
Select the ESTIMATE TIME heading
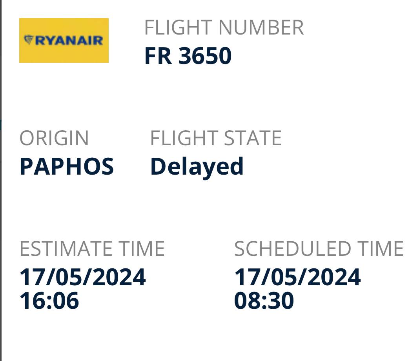92,249
